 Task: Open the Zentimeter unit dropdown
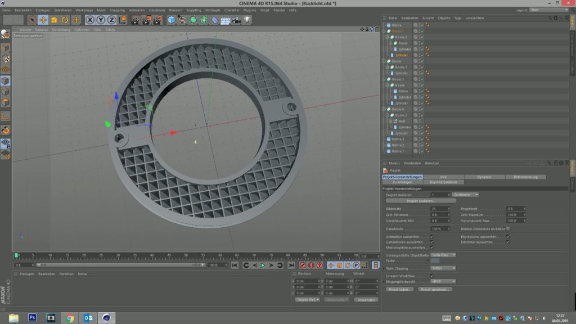(x=466, y=195)
